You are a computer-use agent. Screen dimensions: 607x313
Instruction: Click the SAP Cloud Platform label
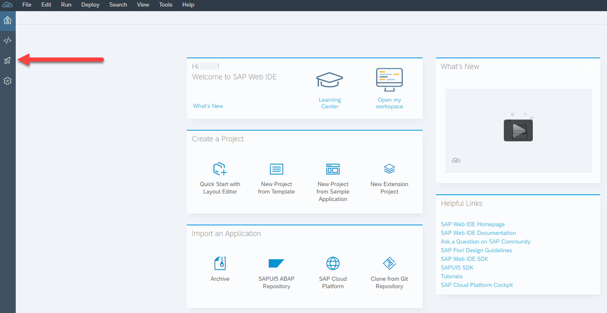click(333, 283)
